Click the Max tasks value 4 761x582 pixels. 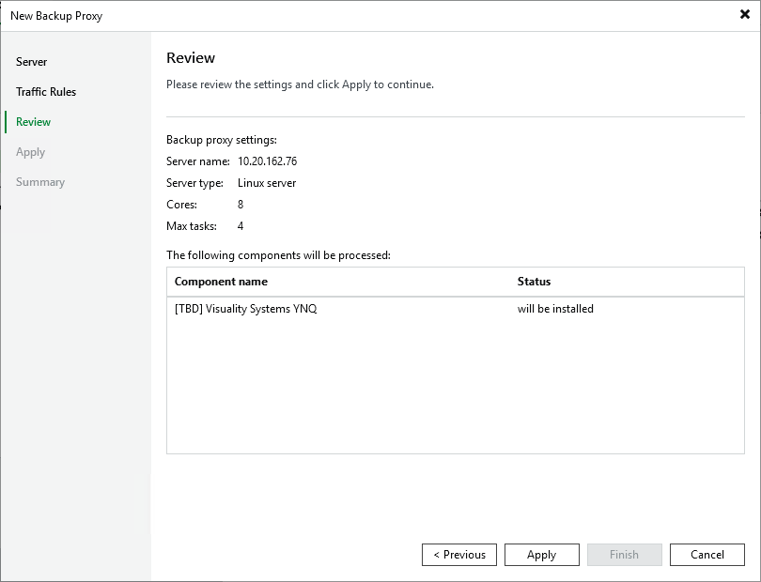point(241,226)
